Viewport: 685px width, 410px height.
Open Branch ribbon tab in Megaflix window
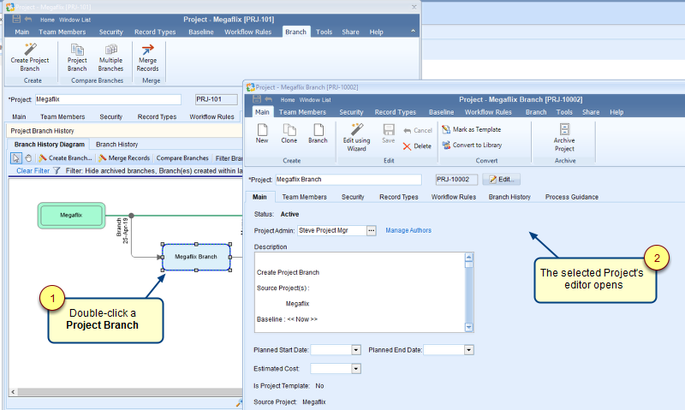[x=295, y=32]
